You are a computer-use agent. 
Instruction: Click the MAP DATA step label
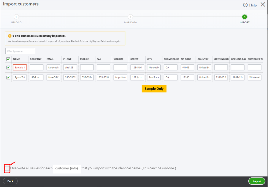tap(131, 23)
